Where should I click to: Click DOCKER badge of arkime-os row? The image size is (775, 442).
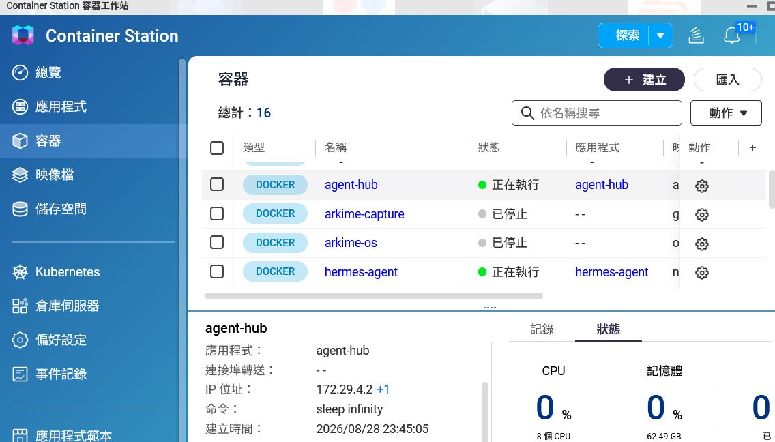276,243
